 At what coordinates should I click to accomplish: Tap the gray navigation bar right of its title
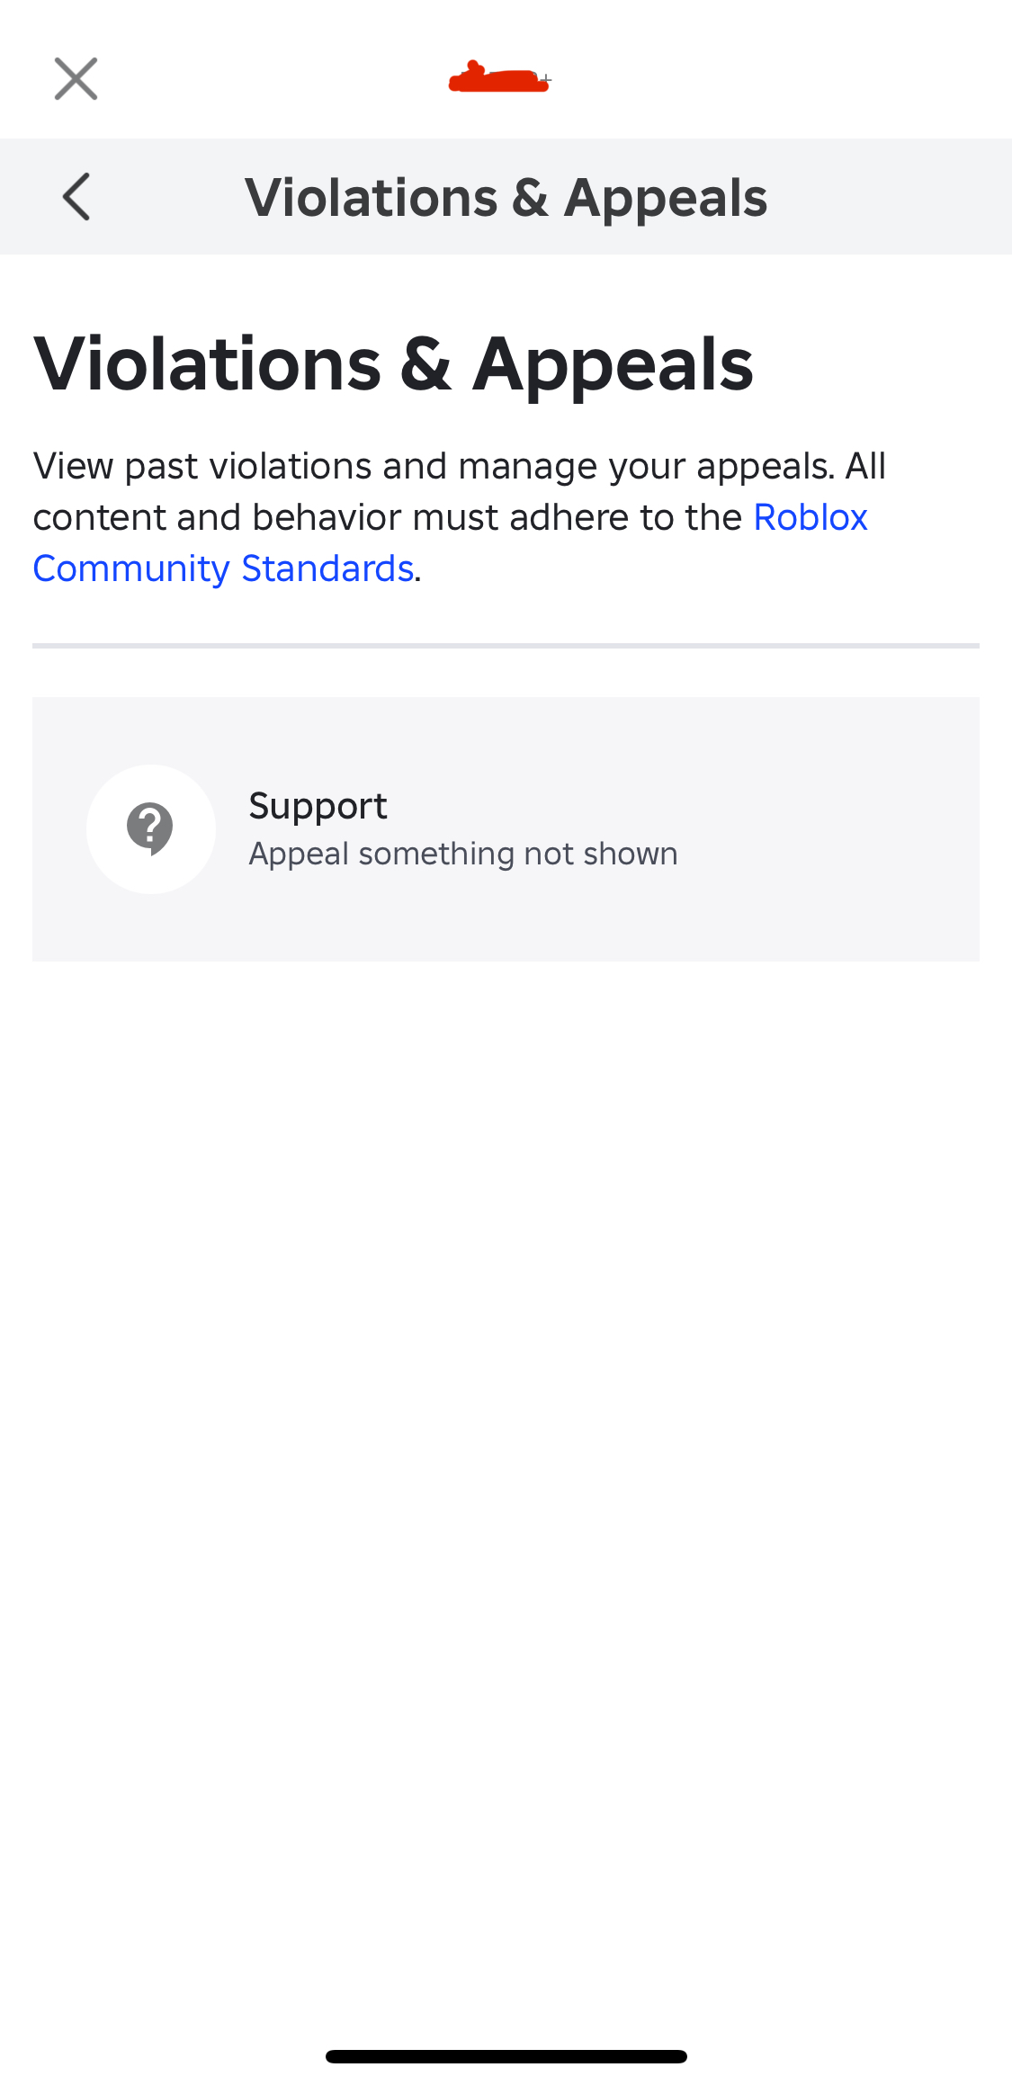[891, 197]
